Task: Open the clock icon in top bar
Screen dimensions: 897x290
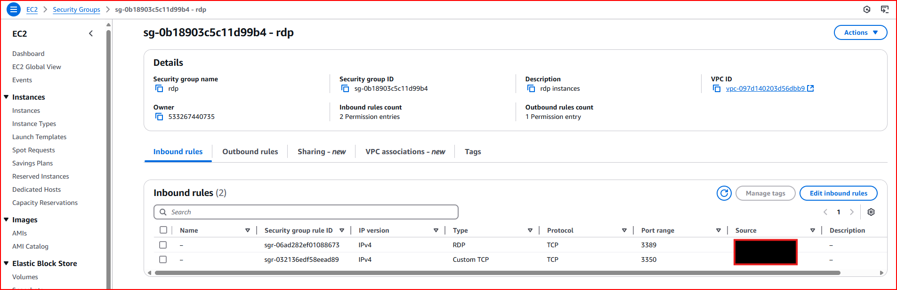Action: click(867, 9)
